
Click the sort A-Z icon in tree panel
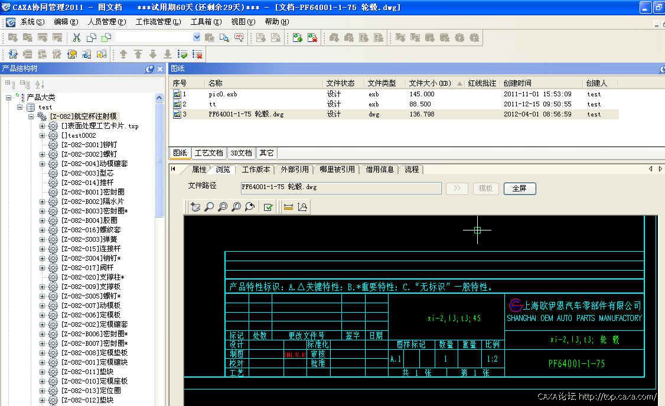tap(40, 85)
